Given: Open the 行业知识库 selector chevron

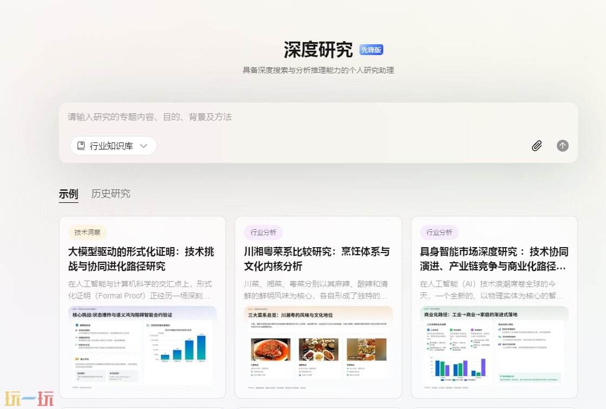Looking at the screenshot, I should tap(144, 146).
